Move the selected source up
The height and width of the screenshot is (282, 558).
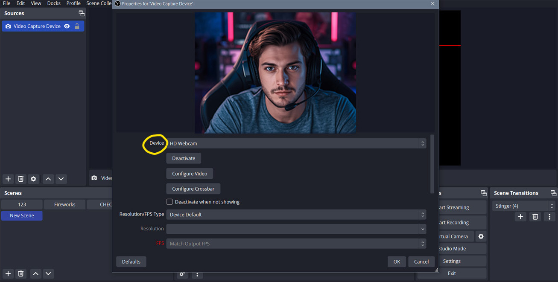48,179
